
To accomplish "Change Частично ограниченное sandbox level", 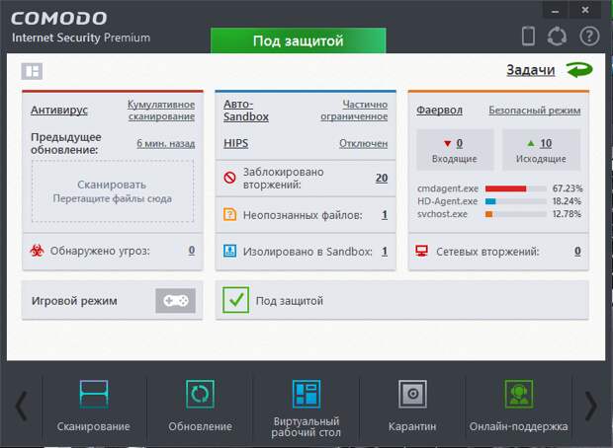I will pos(354,111).
